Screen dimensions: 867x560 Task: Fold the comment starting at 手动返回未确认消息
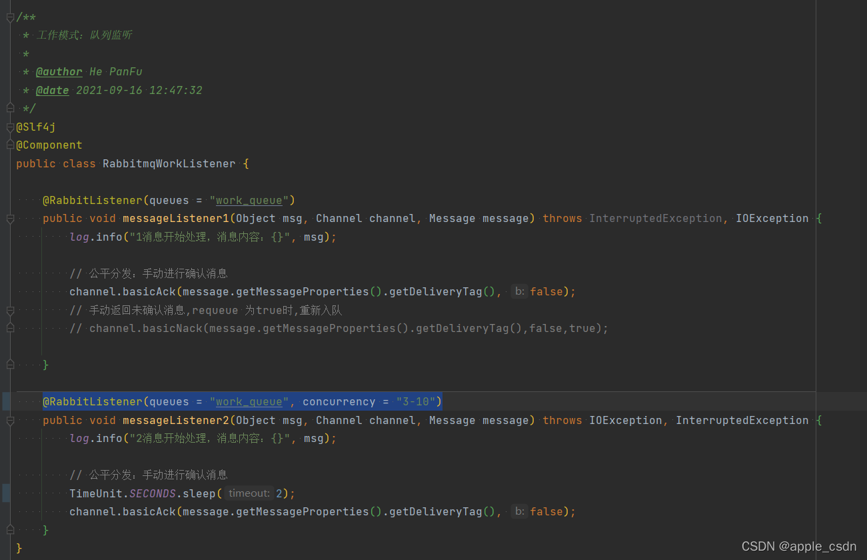10,311
